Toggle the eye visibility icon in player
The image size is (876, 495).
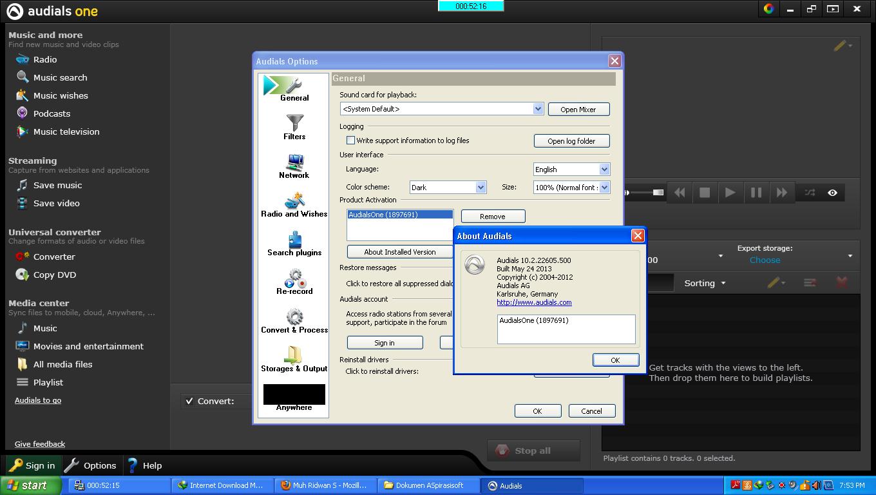[x=832, y=193]
